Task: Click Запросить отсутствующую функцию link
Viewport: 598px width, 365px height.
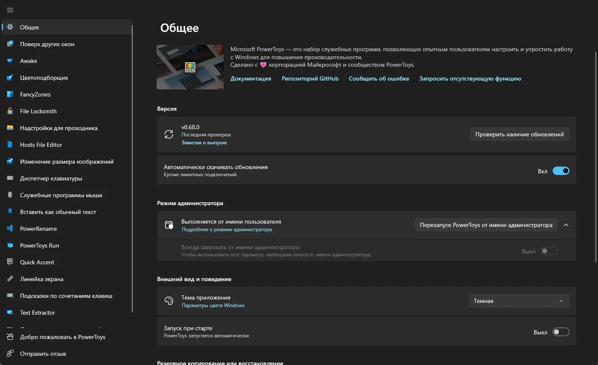Action: 470,78
